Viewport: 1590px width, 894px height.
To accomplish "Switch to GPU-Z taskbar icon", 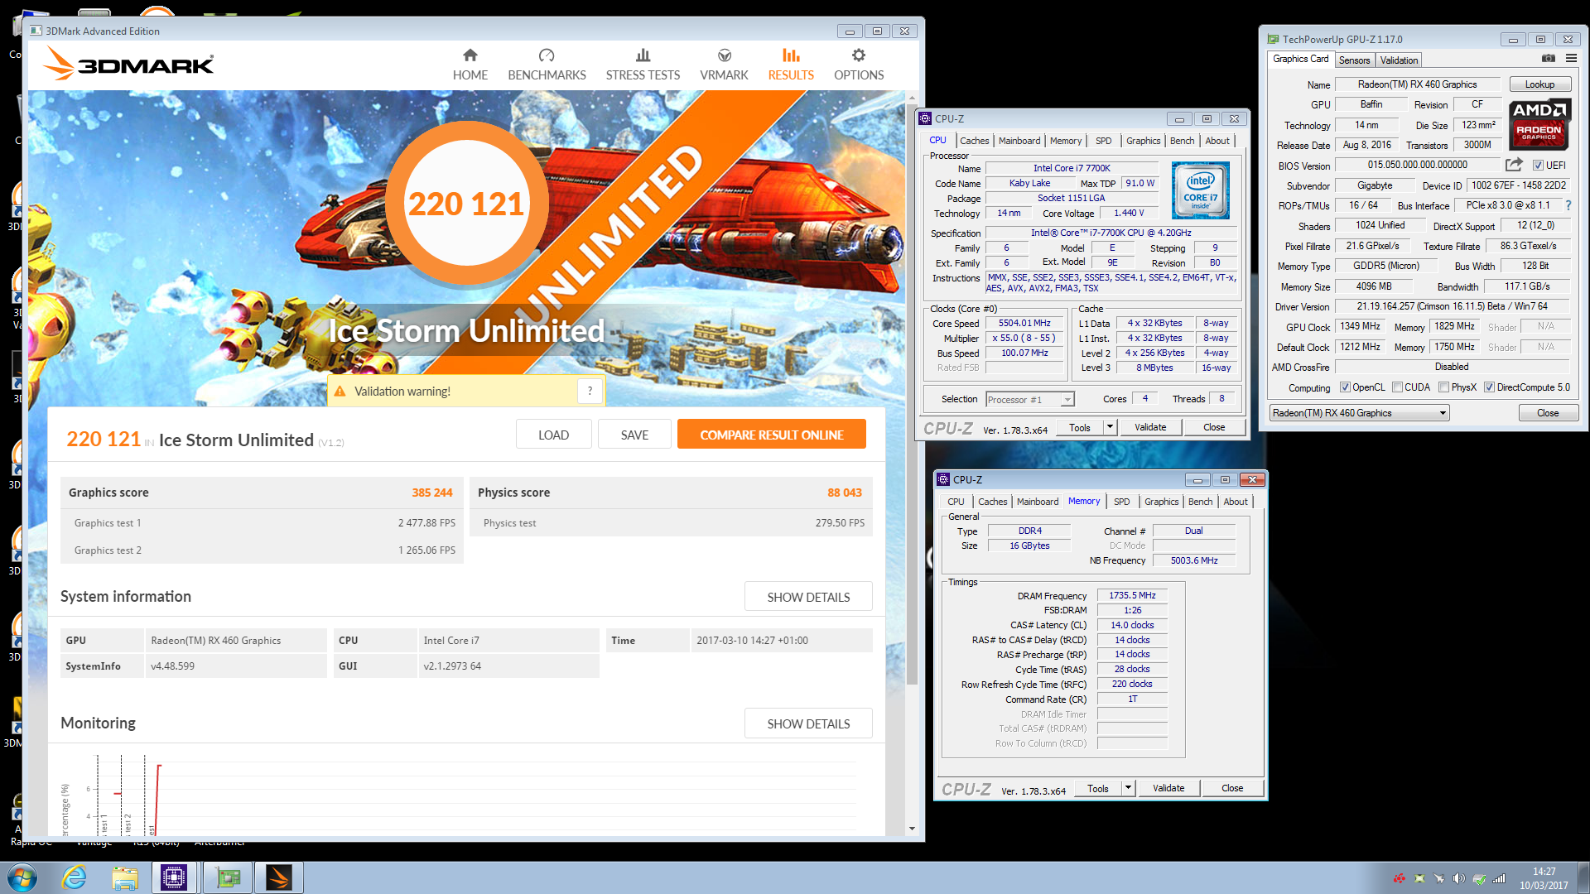I will (x=227, y=877).
